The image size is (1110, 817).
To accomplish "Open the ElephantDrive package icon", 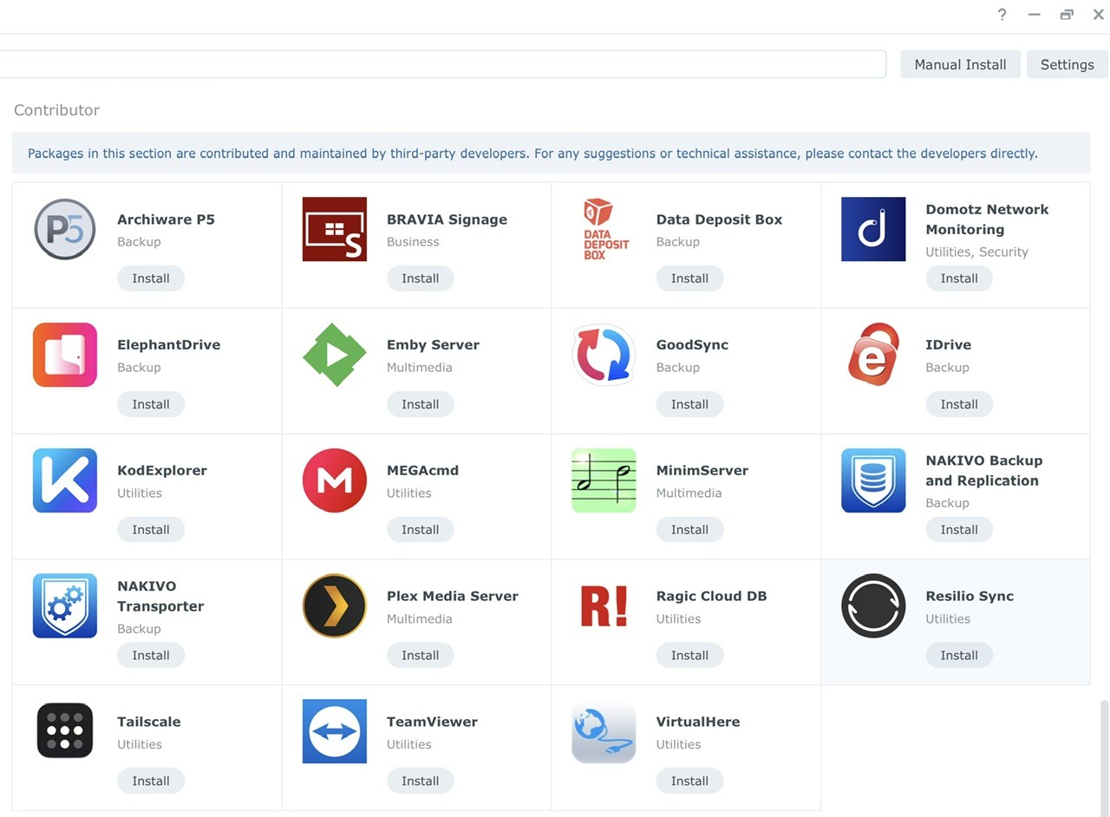I will pos(65,355).
